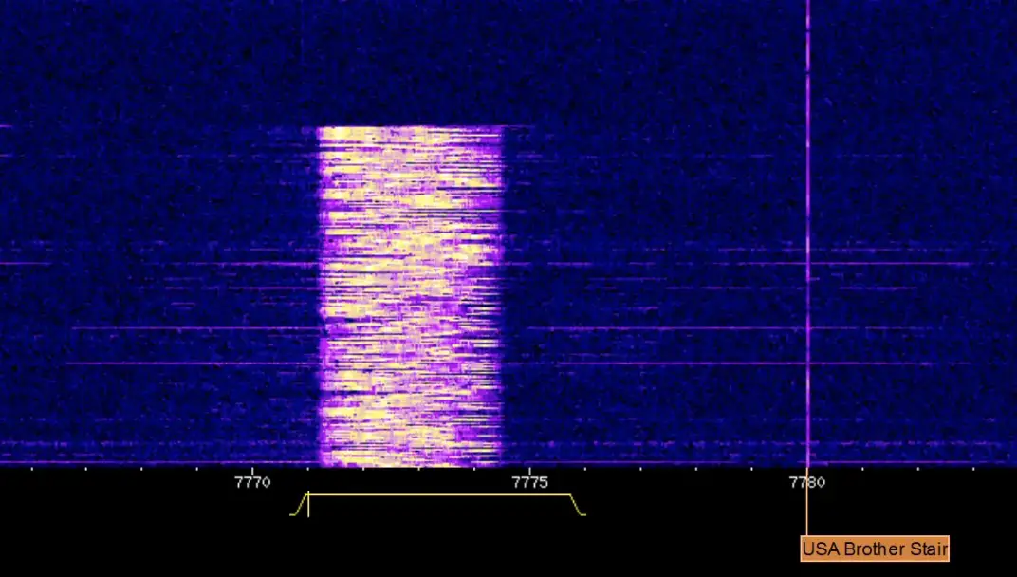Select the right edge of the bright signal

click(x=500, y=294)
